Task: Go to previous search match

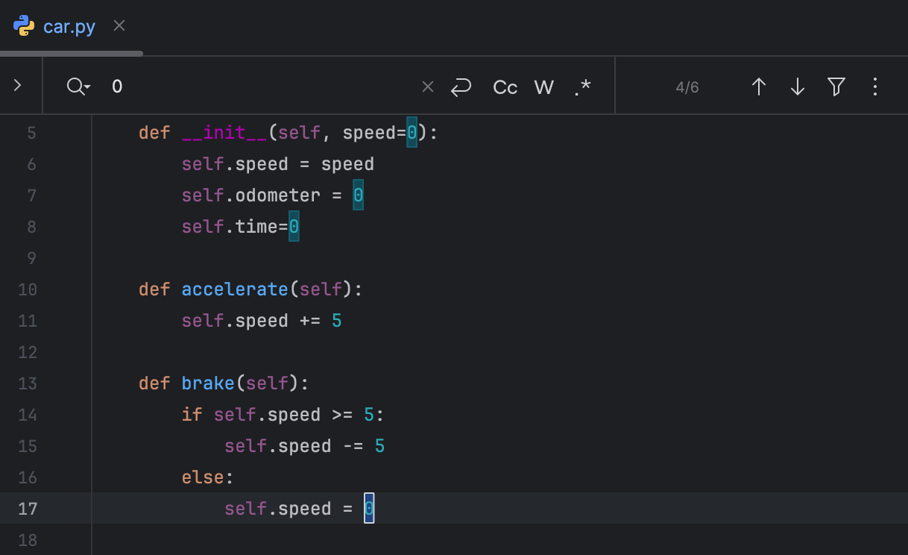Action: (758, 86)
